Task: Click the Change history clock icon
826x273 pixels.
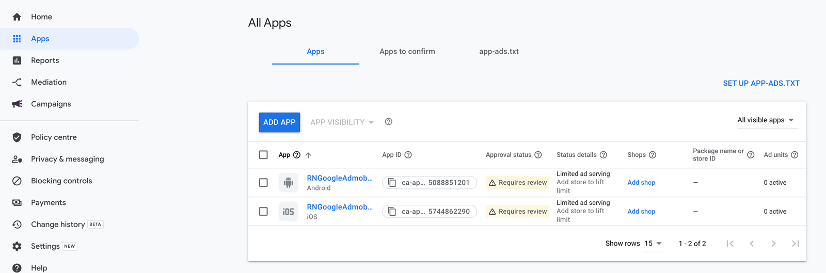Action: (x=17, y=224)
